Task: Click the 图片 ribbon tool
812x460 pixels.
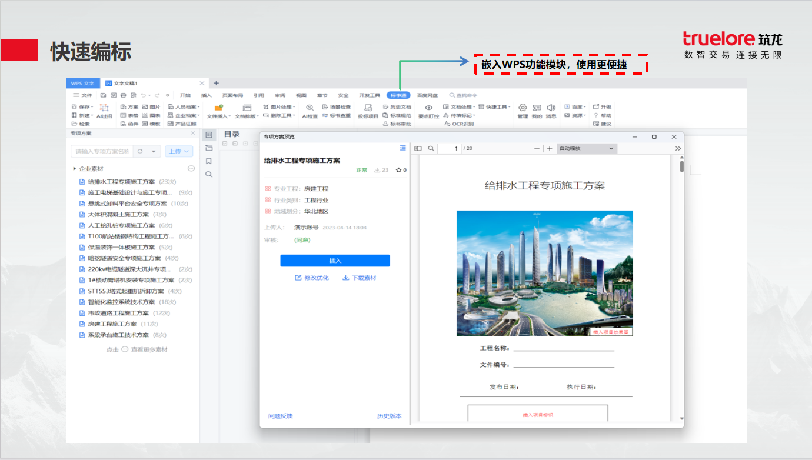Action: (x=151, y=107)
